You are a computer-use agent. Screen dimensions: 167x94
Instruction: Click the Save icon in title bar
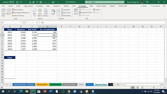pyautogui.click(x=17, y=2)
